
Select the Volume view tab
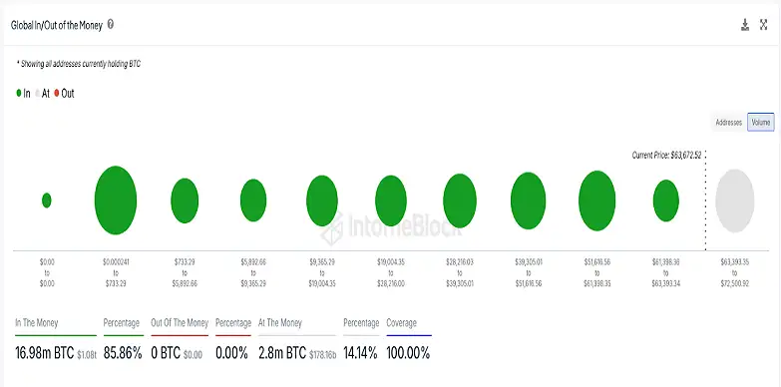click(x=761, y=123)
